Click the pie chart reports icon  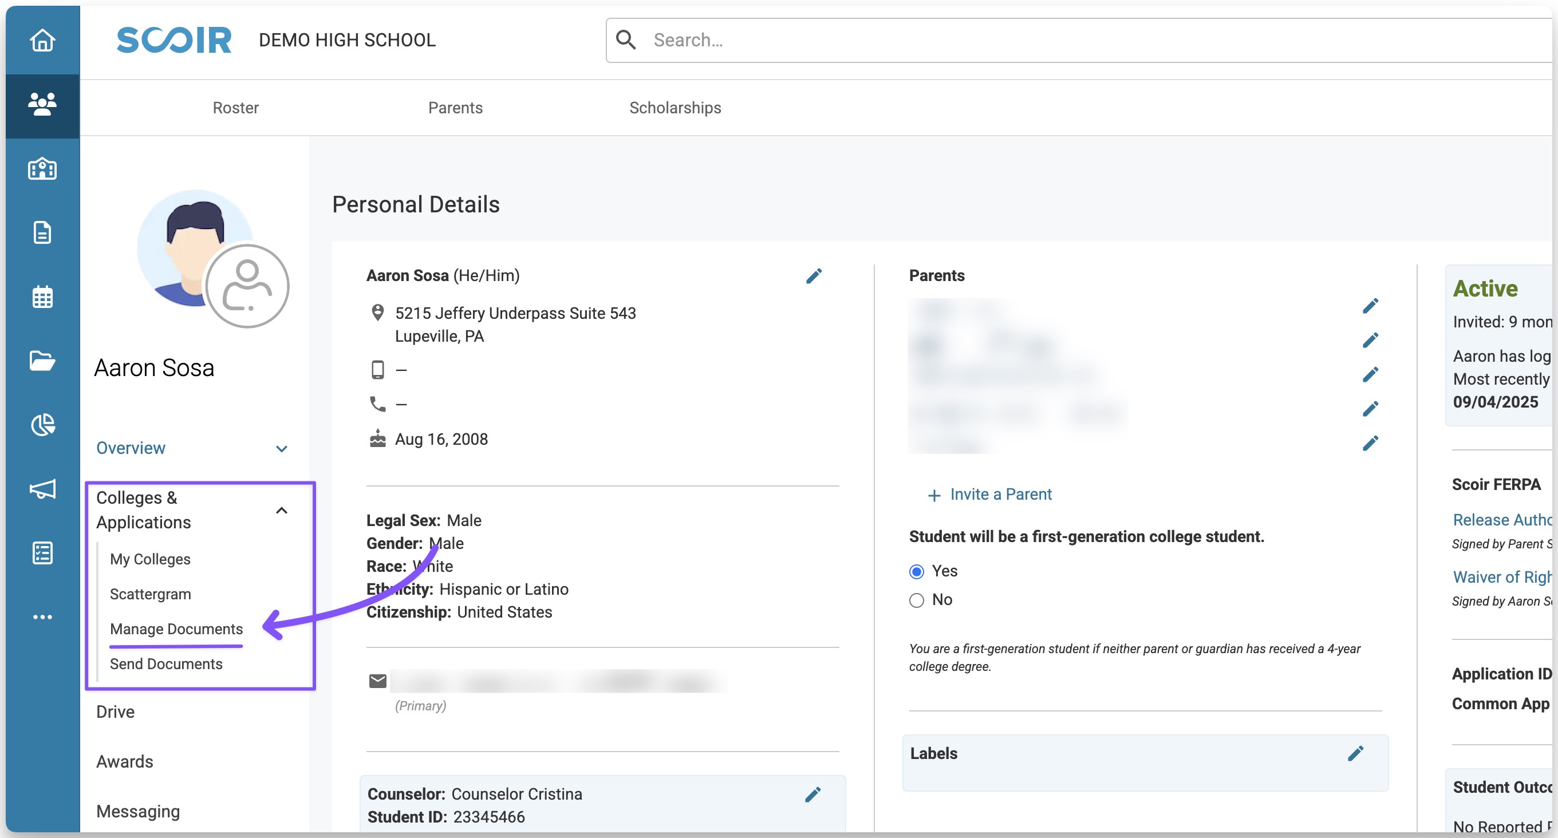(x=42, y=425)
